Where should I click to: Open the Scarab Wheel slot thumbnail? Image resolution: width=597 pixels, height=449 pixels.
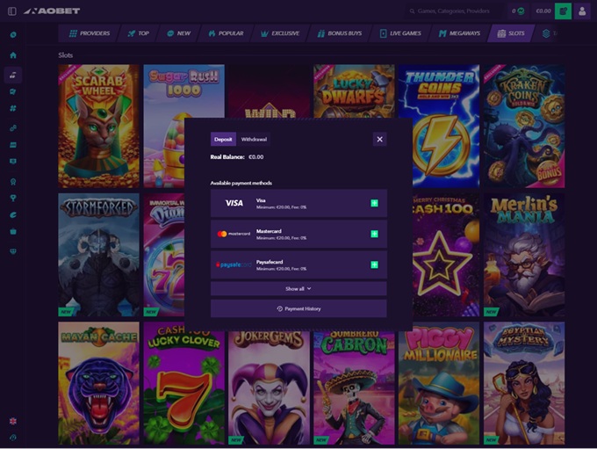click(98, 126)
